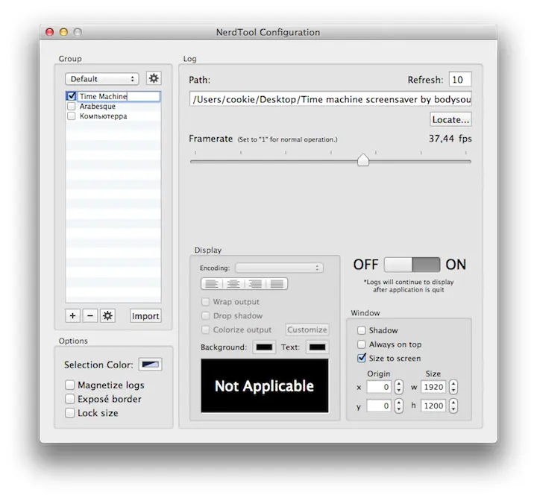The image size is (537, 498).
Task: Click the Origin y value field
Action: 379,406
